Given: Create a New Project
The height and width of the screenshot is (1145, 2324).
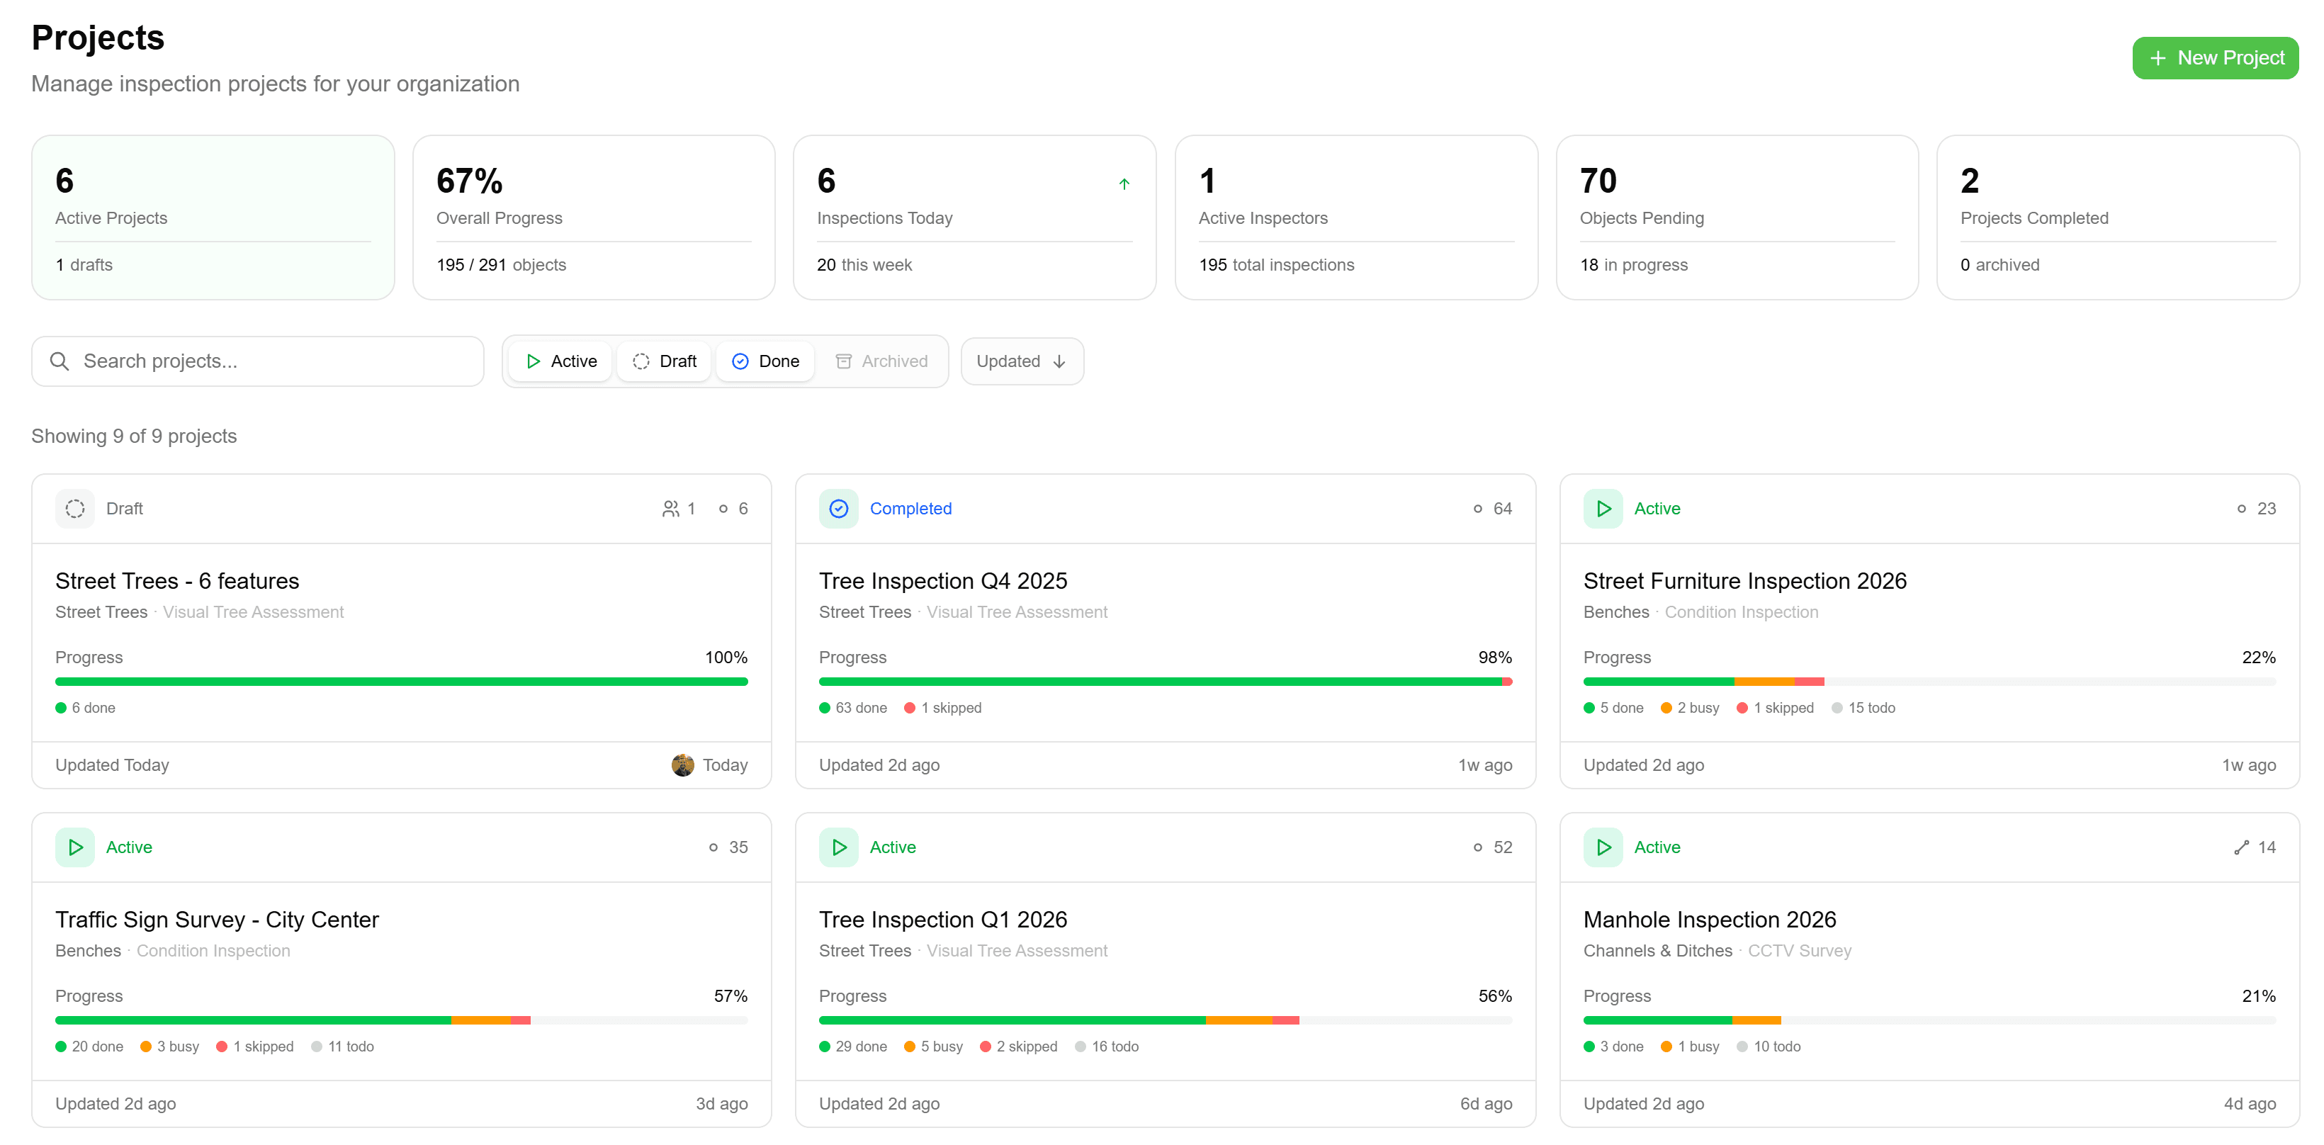Looking at the screenshot, I should [2215, 57].
